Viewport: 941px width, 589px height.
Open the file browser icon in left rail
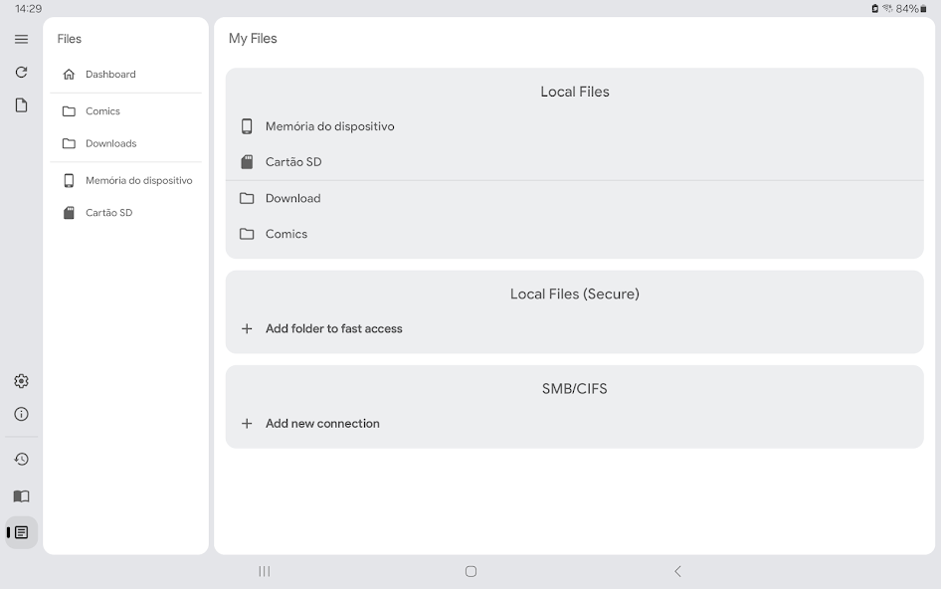coord(21,104)
